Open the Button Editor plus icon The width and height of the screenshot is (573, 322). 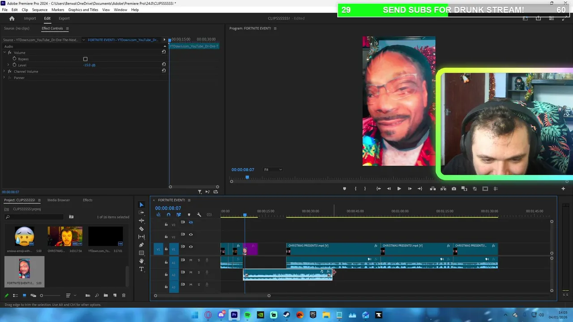563,189
